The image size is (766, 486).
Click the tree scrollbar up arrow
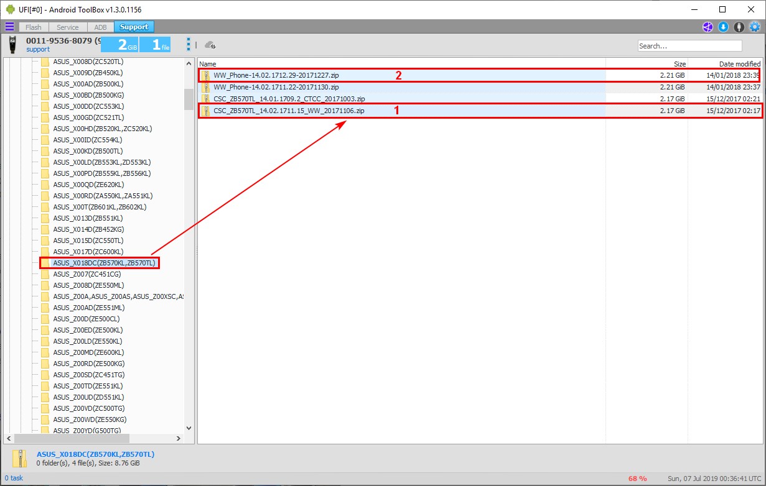pyautogui.click(x=189, y=63)
